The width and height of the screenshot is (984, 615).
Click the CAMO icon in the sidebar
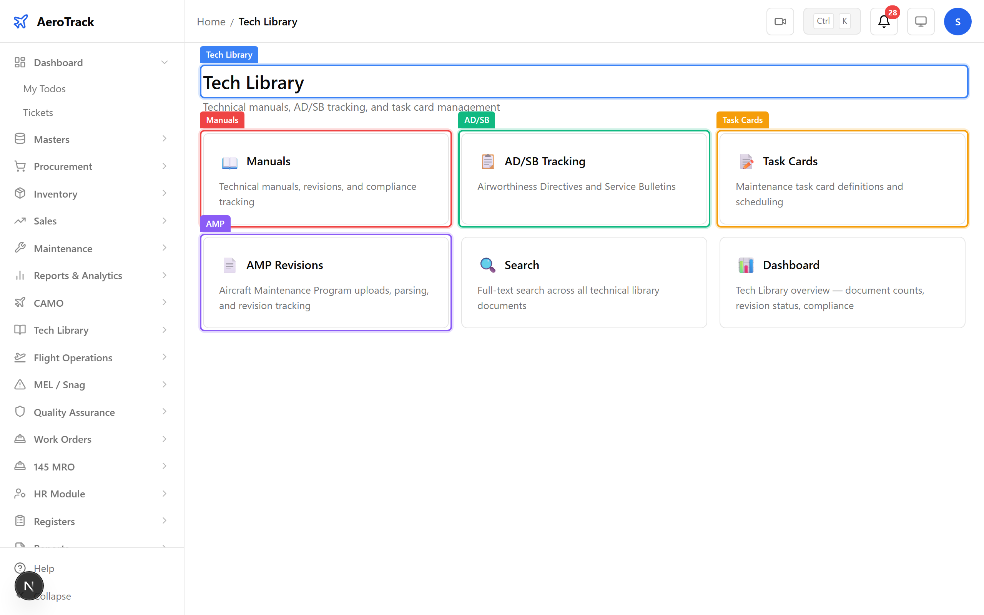pyautogui.click(x=20, y=303)
